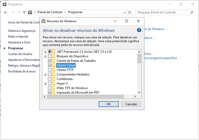
Task: Click the folder icon beside Cliente TFTP
Action: point(53,70)
